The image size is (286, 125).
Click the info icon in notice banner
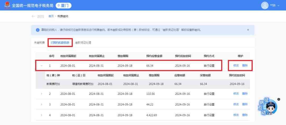pos(38,30)
